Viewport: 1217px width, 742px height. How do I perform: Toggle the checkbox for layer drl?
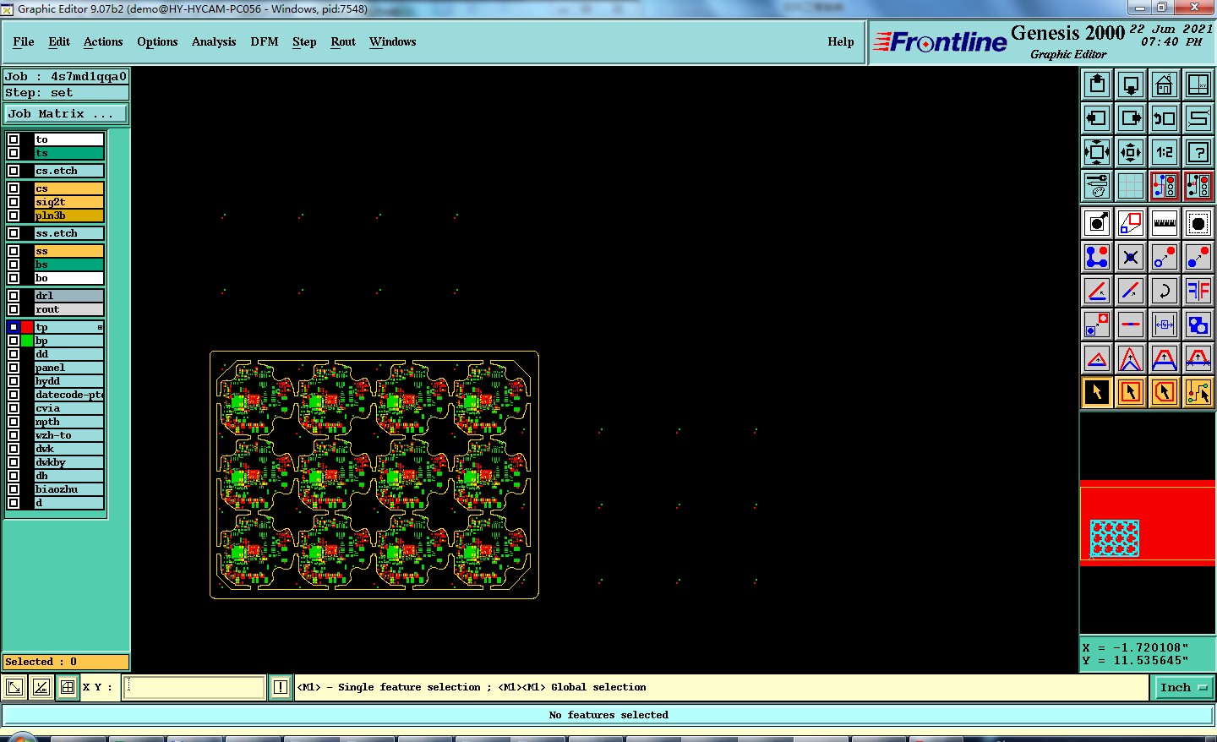pyautogui.click(x=14, y=296)
